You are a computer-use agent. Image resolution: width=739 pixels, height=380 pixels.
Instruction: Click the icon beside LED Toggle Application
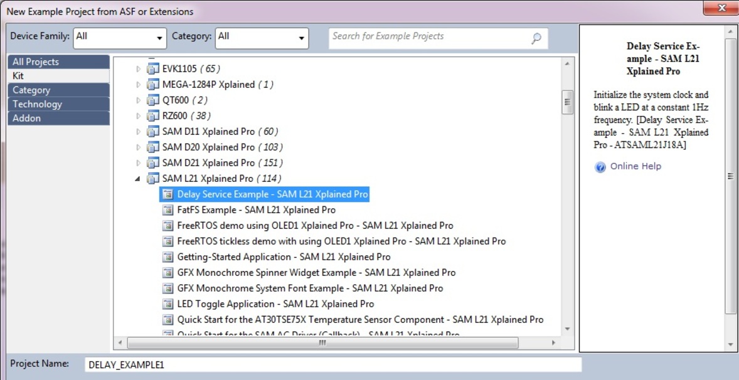pyautogui.click(x=167, y=303)
